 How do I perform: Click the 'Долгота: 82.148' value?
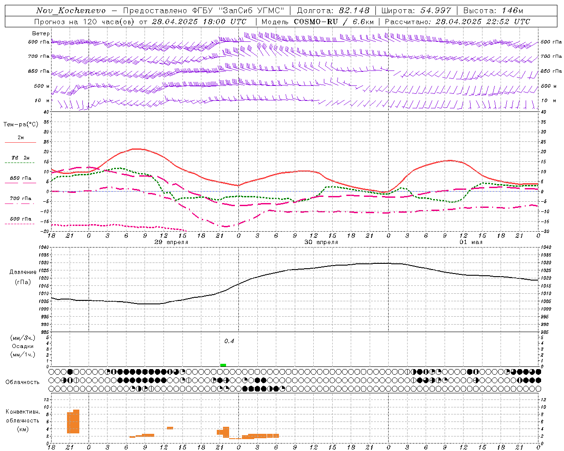333,11
